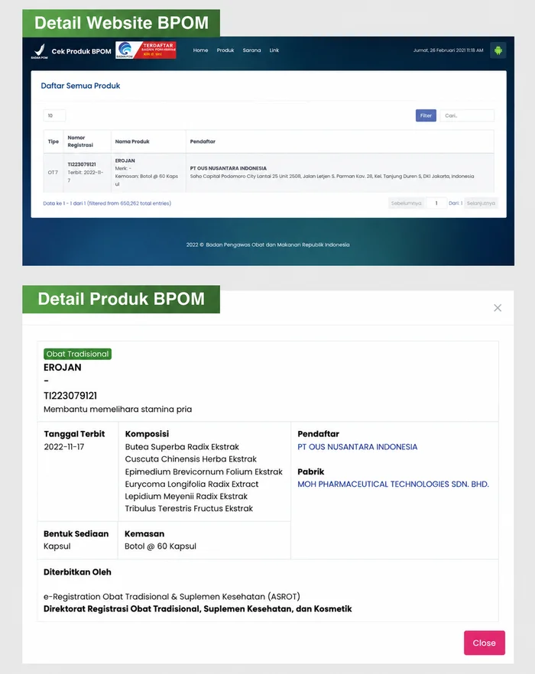Click the Cari search field
The image size is (535, 674).
[x=467, y=115]
